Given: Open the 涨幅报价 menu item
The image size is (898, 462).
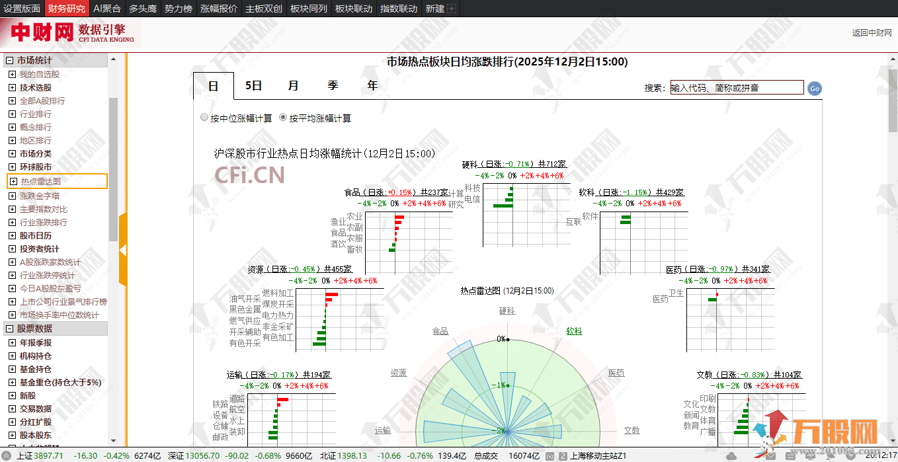Looking at the screenshot, I should pyautogui.click(x=219, y=9).
